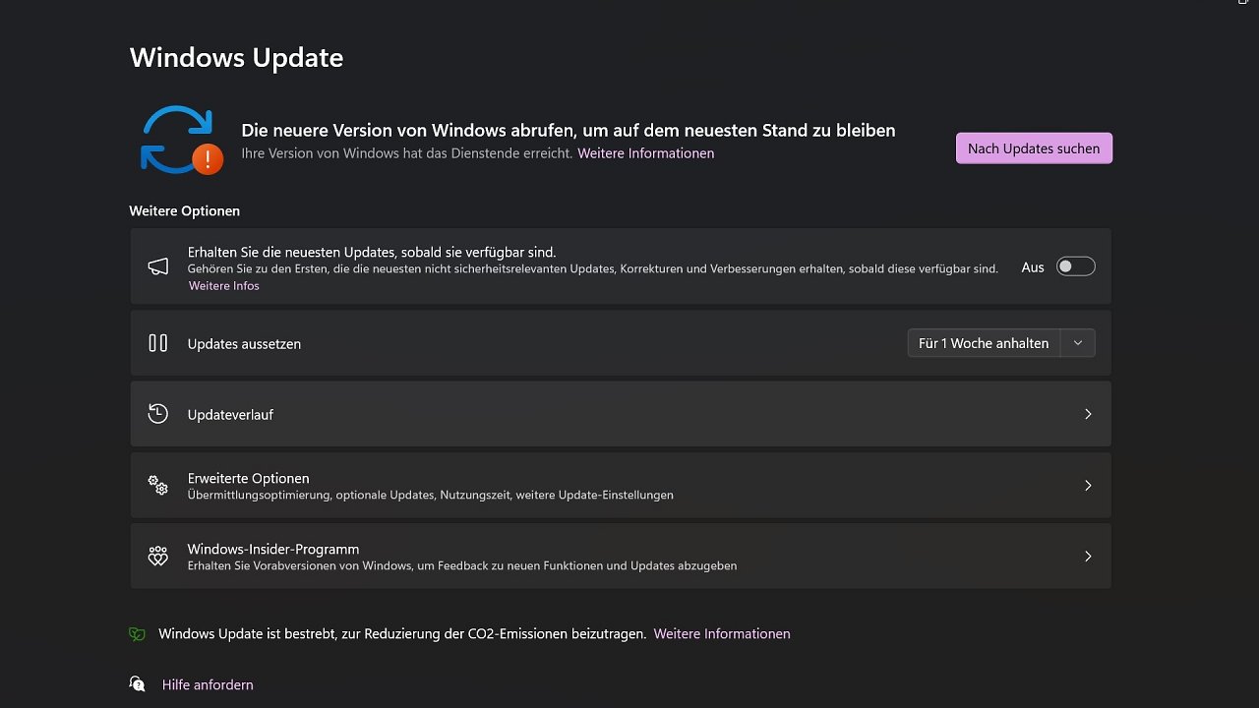The width and height of the screenshot is (1259, 708).
Task: Pause updates with Für 1 Woche anhalten
Action: (984, 343)
